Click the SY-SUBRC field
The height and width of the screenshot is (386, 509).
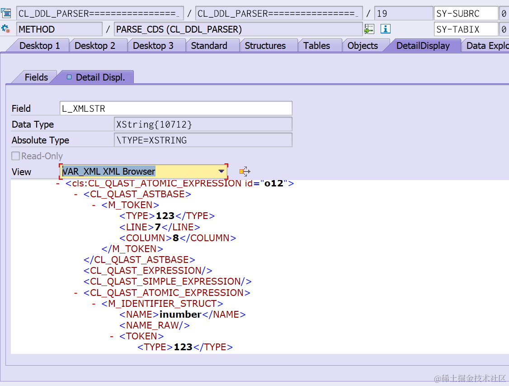pos(466,13)
